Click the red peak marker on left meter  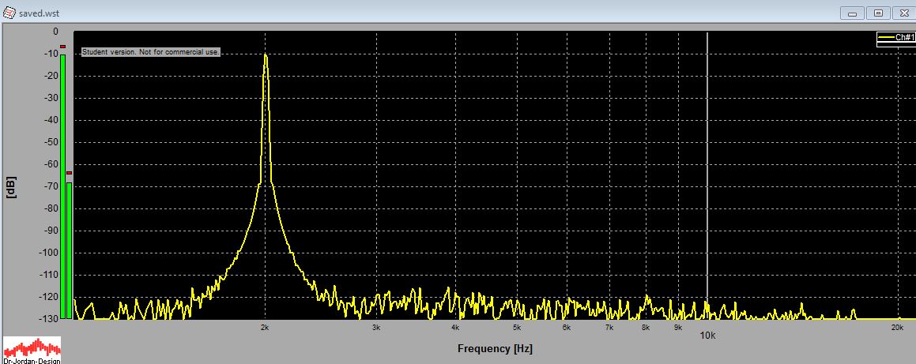point(62,46)
